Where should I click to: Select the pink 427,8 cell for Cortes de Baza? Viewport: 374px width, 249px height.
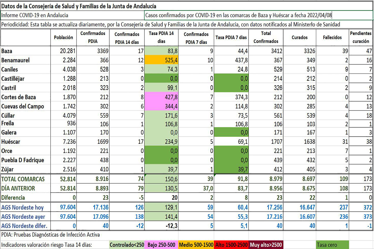pos(161,97)
